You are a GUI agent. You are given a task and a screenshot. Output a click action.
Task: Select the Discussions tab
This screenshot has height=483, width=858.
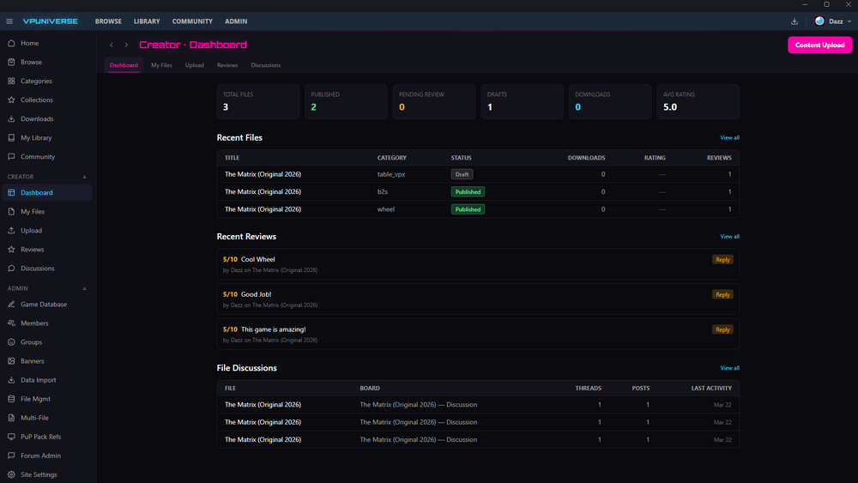(265, 65)
